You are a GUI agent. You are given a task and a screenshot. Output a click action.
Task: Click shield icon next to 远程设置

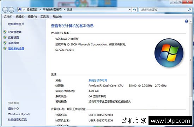click(5, 37)
